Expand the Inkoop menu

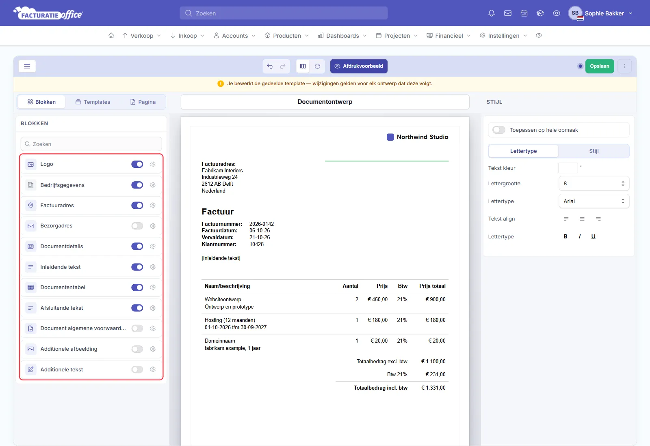[x=187, y=36]
